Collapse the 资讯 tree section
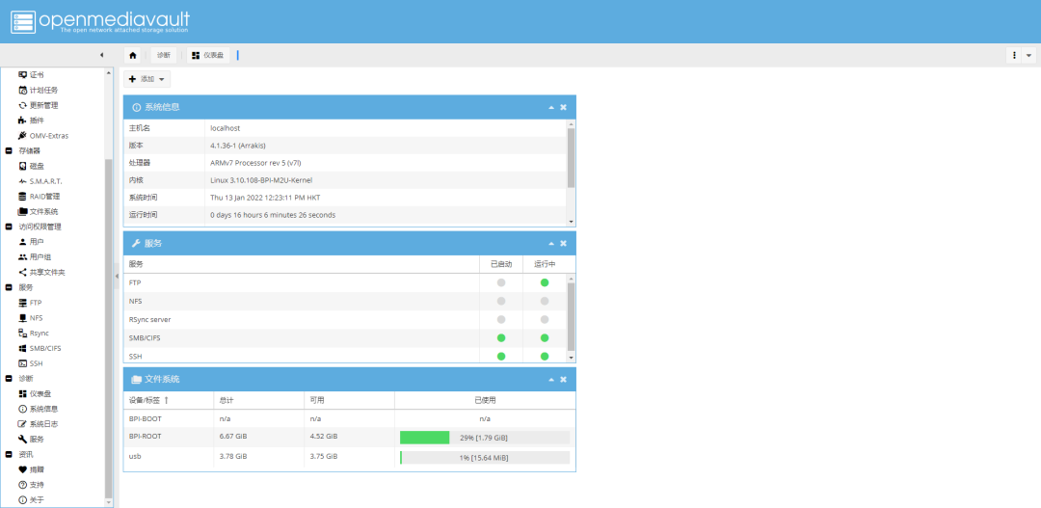1041x508 pixels. pos(9,454)
